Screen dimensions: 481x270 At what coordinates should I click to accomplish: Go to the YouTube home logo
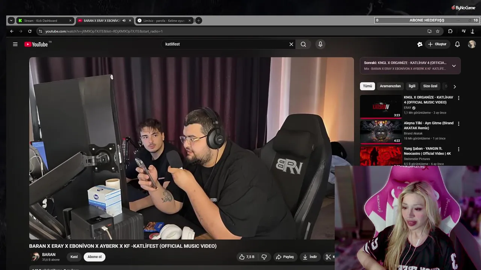36,44
